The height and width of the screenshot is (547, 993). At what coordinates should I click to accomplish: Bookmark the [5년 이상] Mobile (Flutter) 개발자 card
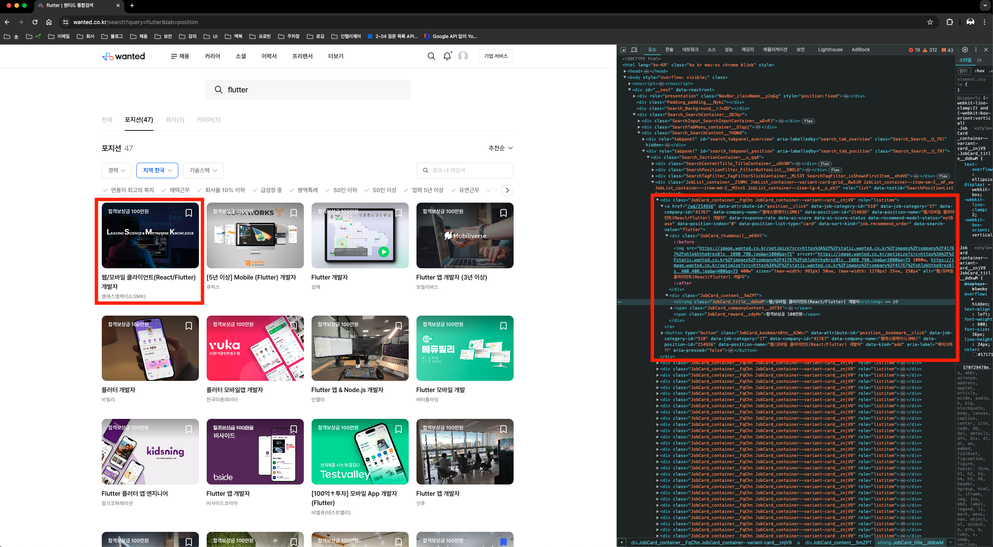(294, 213)
